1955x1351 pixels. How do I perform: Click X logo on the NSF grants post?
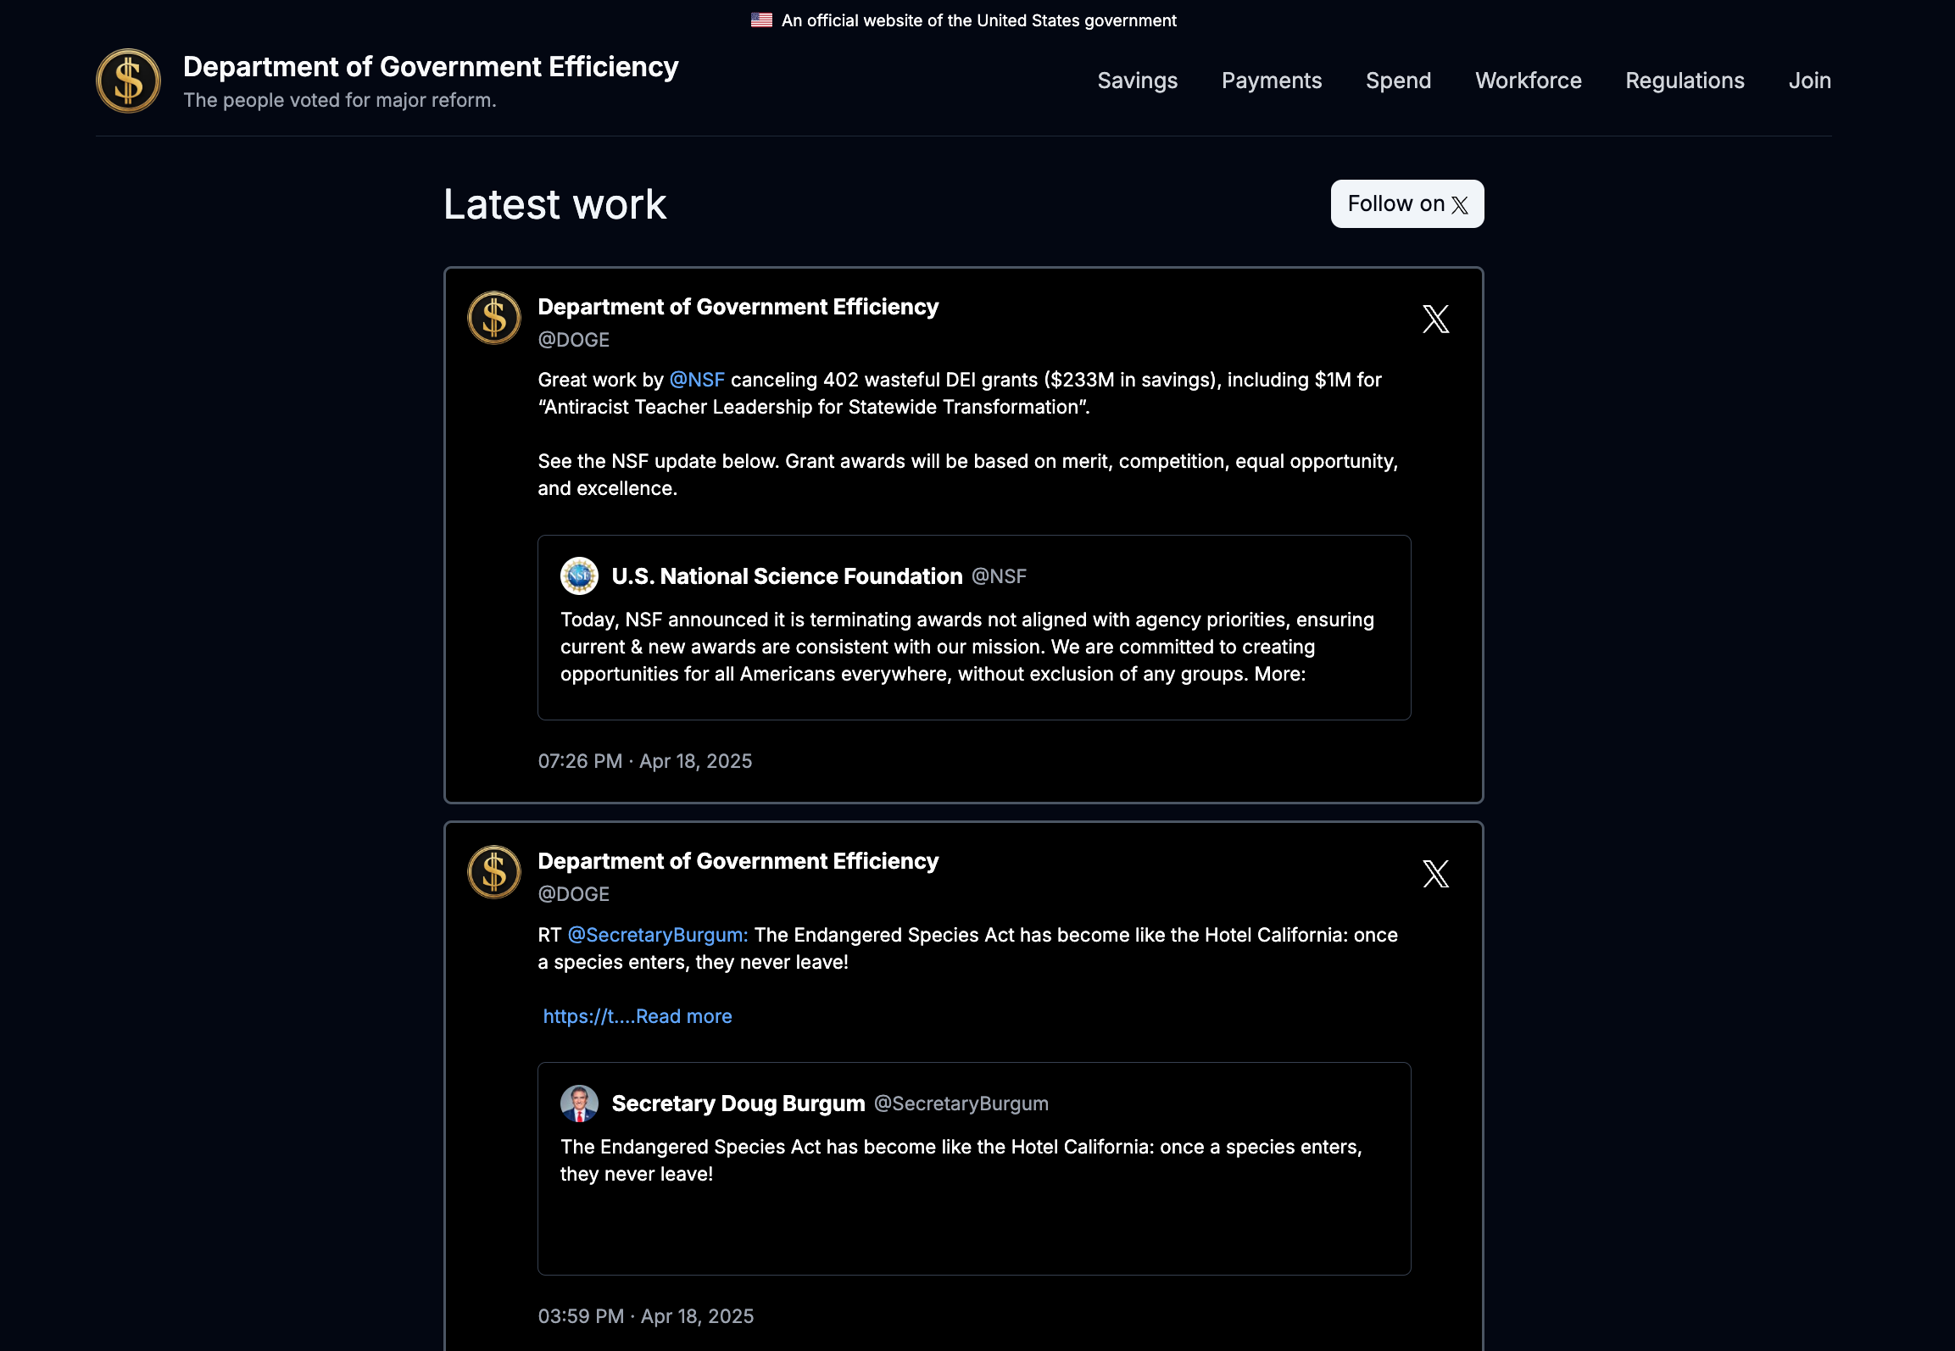pyautogui.click(x=1435, y=319)
